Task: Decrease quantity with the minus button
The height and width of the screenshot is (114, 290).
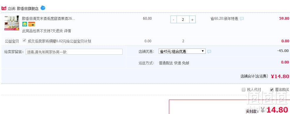Action: 173,20
